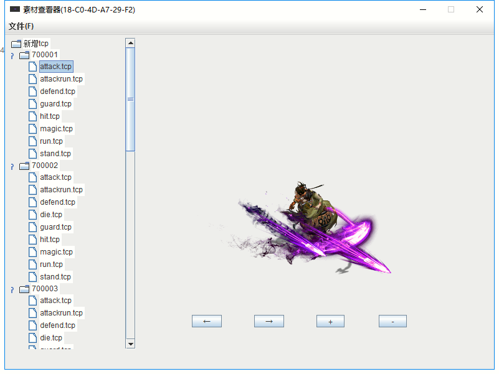Click the folder icon of 700001
This screenshot has width=499, height=374.
(24, 55)
